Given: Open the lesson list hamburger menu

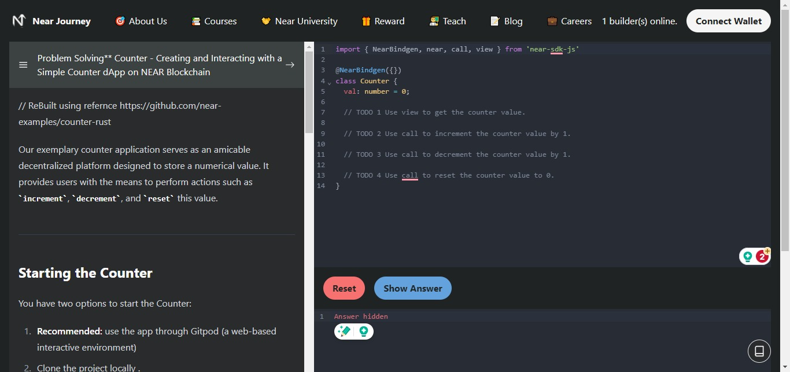Looking at the screenshot, I should (23, 65).
